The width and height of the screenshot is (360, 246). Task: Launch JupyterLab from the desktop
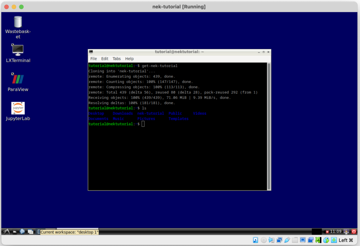18,108
